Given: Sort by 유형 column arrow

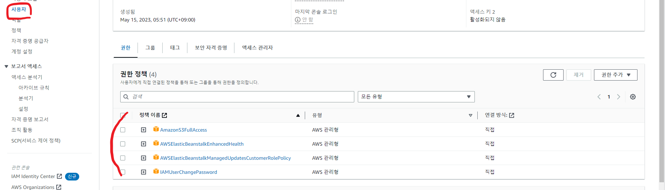Looking at the screenshot, I should point(471,115).
